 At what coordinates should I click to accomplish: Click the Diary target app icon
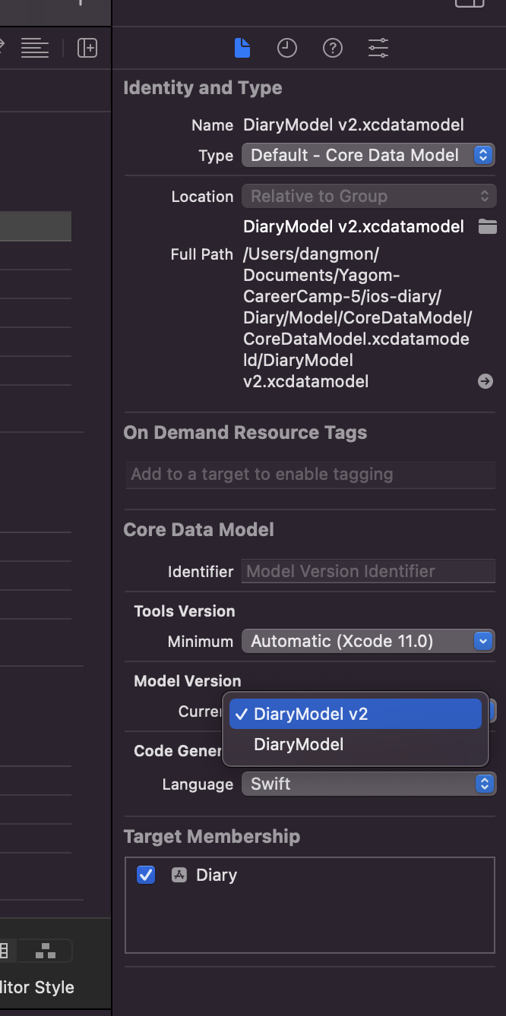pyautogui.click(x=179, y=875)
